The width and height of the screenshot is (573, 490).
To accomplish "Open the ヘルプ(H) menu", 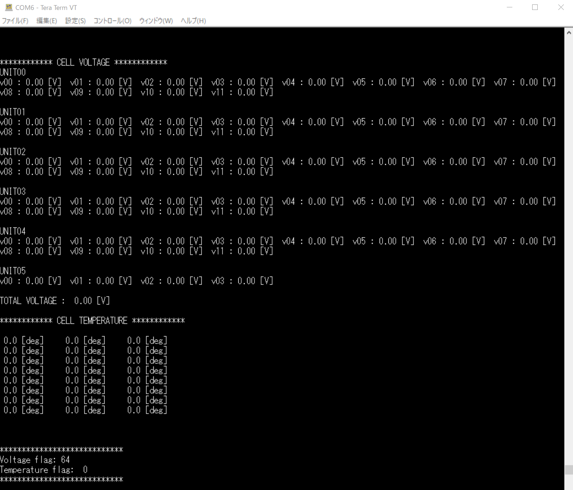I will (193, 21).
